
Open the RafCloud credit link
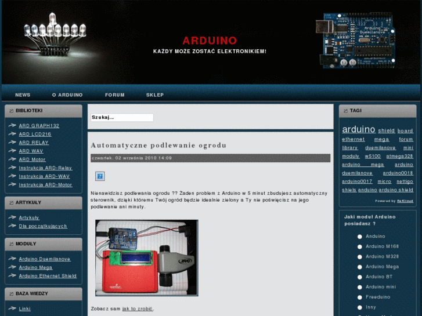click(405, 201)
